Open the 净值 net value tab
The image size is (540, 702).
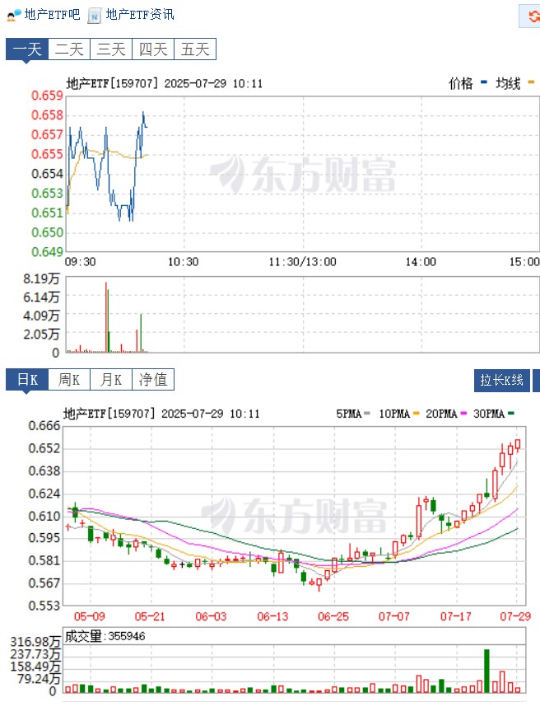(153, 380)
